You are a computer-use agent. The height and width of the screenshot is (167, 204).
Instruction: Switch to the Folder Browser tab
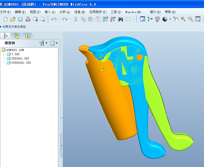(16, 36)
